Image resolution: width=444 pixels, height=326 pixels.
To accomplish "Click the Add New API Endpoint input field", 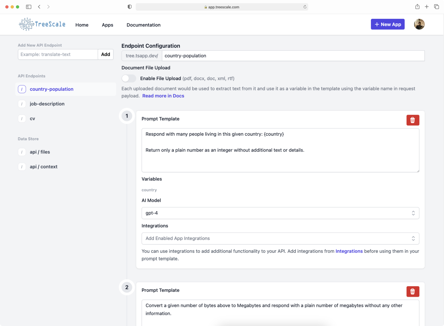I will point(58,54).
